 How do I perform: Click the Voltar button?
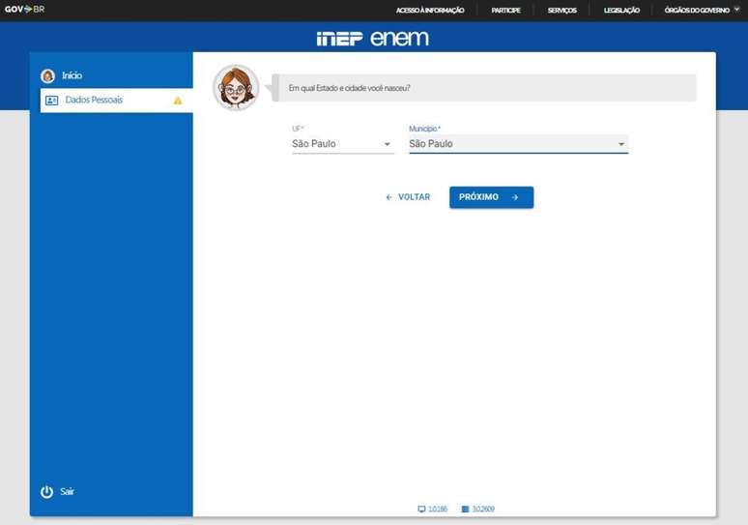[x=408, y=197]
